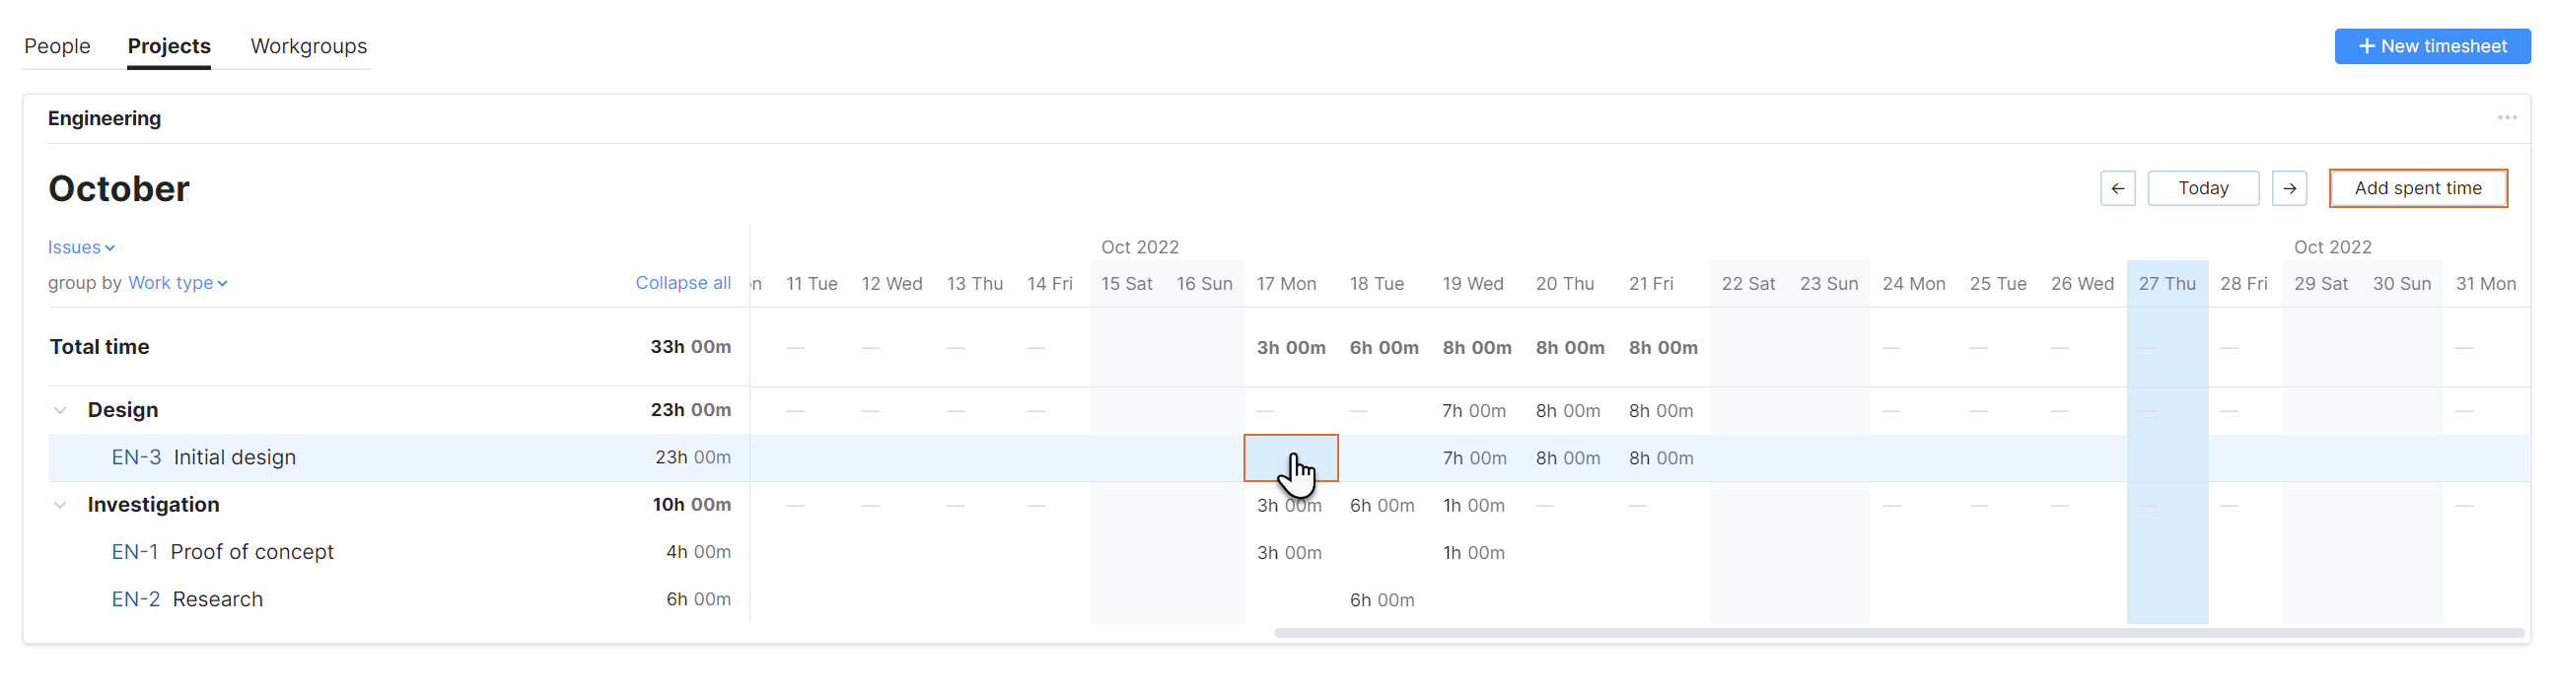Click the Add spent time button
The image size is (2555, 699).
point(2418,187)
